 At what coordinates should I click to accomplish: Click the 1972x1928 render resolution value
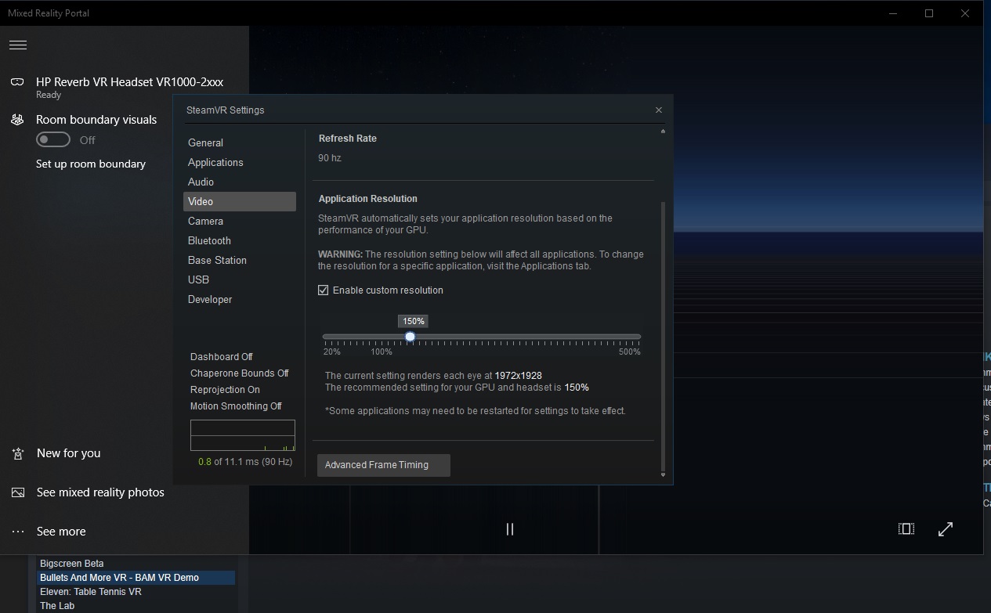tap(519, 376)
